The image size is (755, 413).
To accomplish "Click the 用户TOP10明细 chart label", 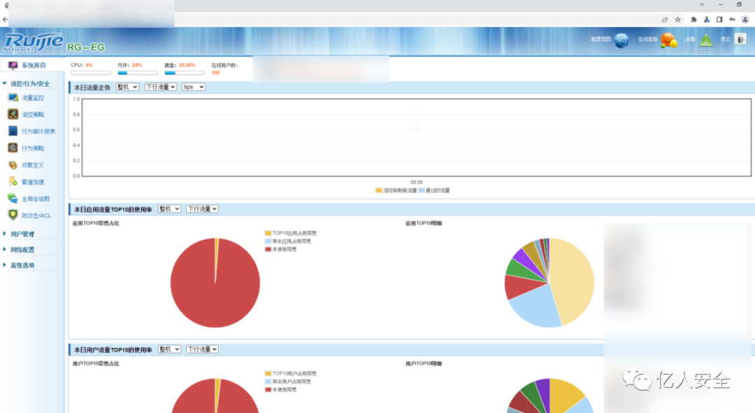I will coord(424,363).
